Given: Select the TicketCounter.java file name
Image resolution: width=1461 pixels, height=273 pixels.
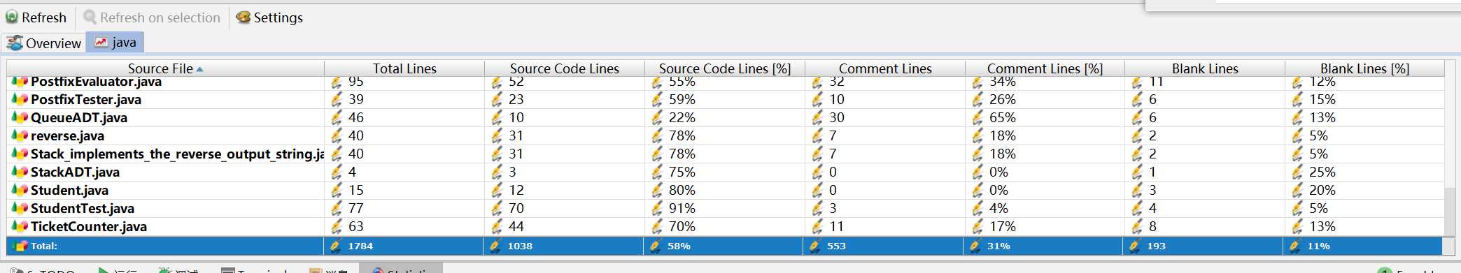Looking at the screenshot, I should (x=89, y=226).
